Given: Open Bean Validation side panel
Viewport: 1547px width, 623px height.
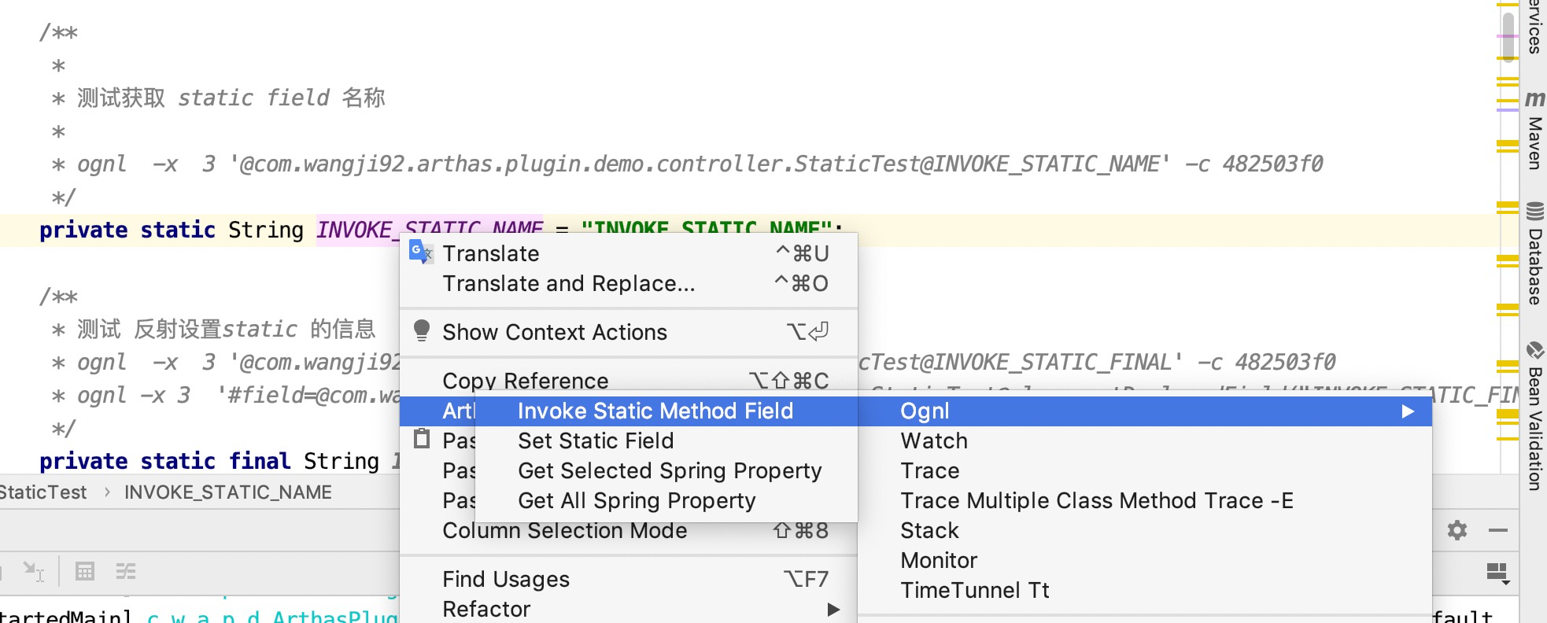Looking at the screenshot, I should tap(1534, 416).
